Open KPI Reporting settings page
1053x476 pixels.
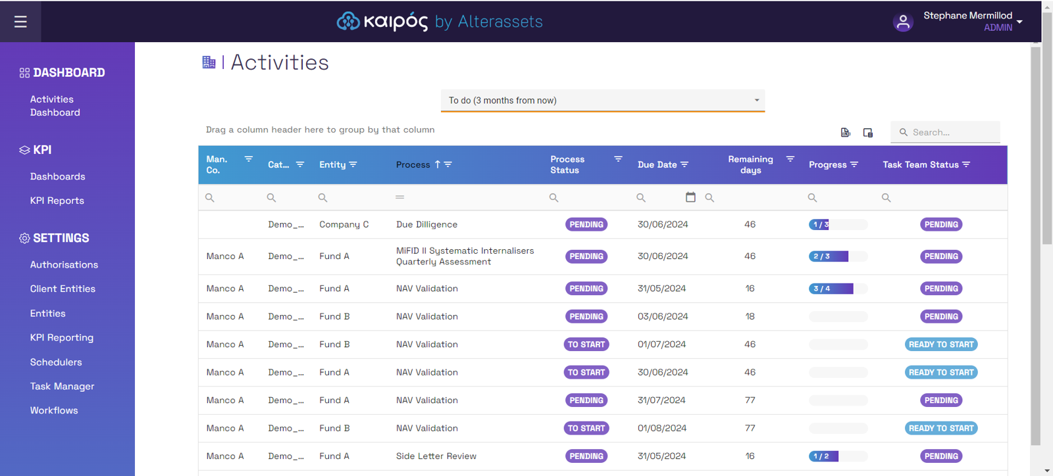pos(62,337)
